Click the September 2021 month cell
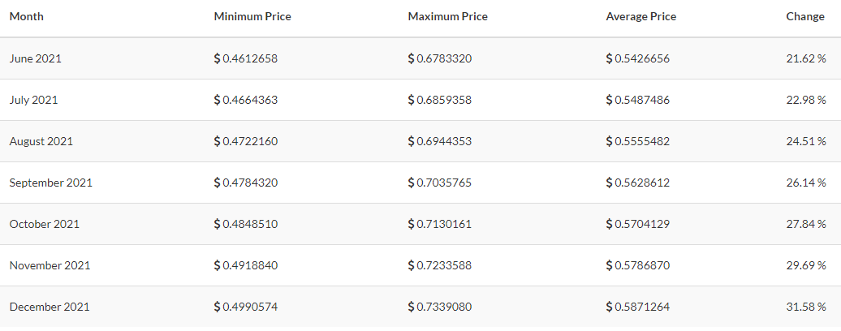The width and height of the screenshot is (841, 331). coord(51,183)
